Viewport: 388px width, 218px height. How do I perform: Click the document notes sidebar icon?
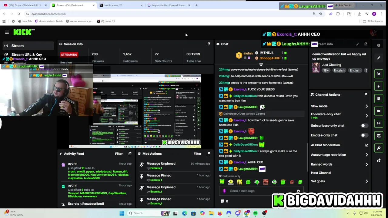[379, 99]
